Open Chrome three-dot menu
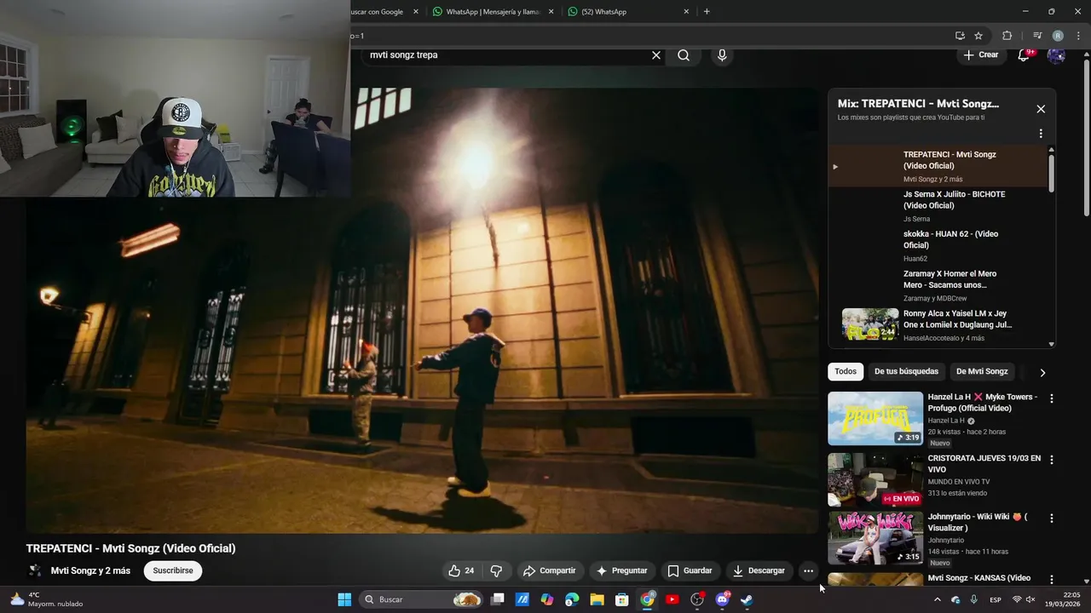Image resolution: width=1091 pixels, height=613 pixels. [x=1079, y=36]
